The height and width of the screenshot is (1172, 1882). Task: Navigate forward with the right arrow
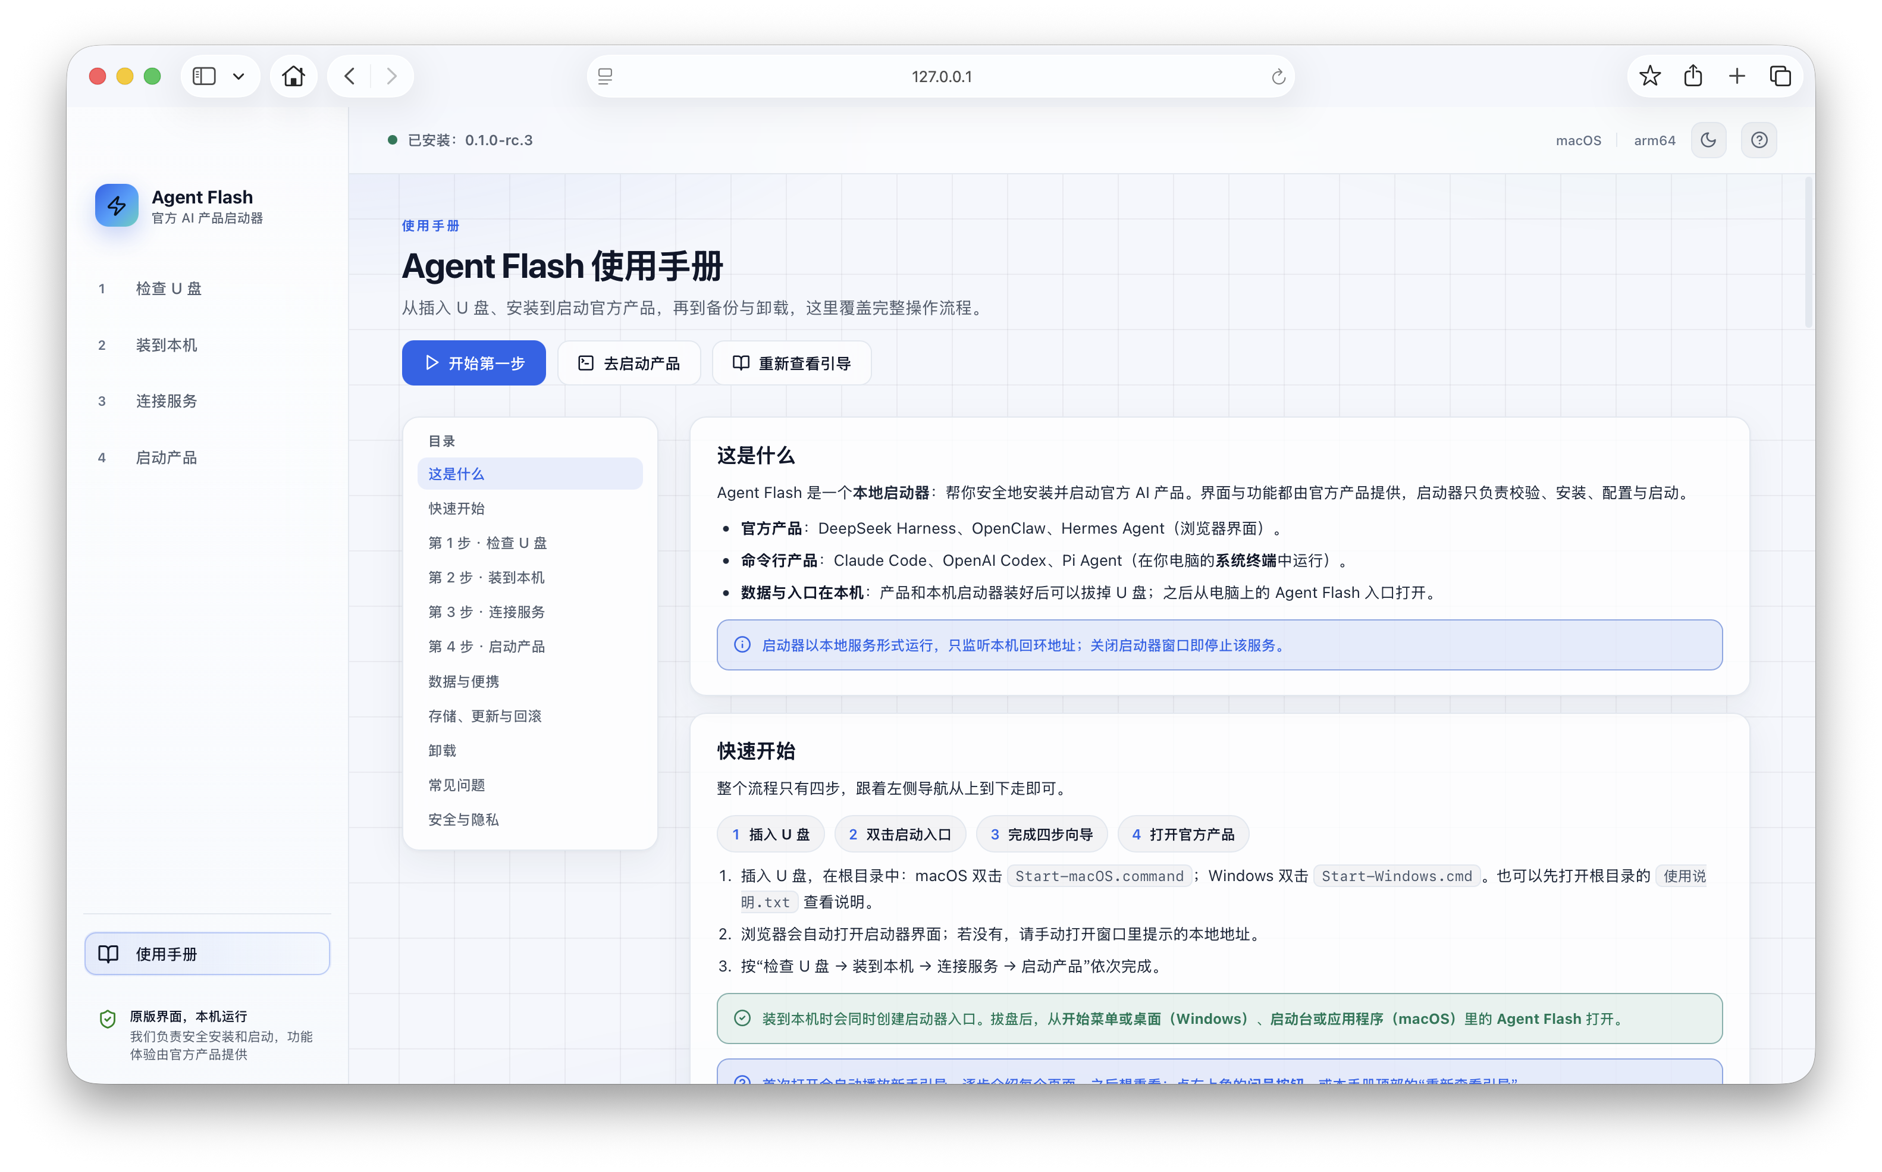pyautogui.click(x=391, y=76)
